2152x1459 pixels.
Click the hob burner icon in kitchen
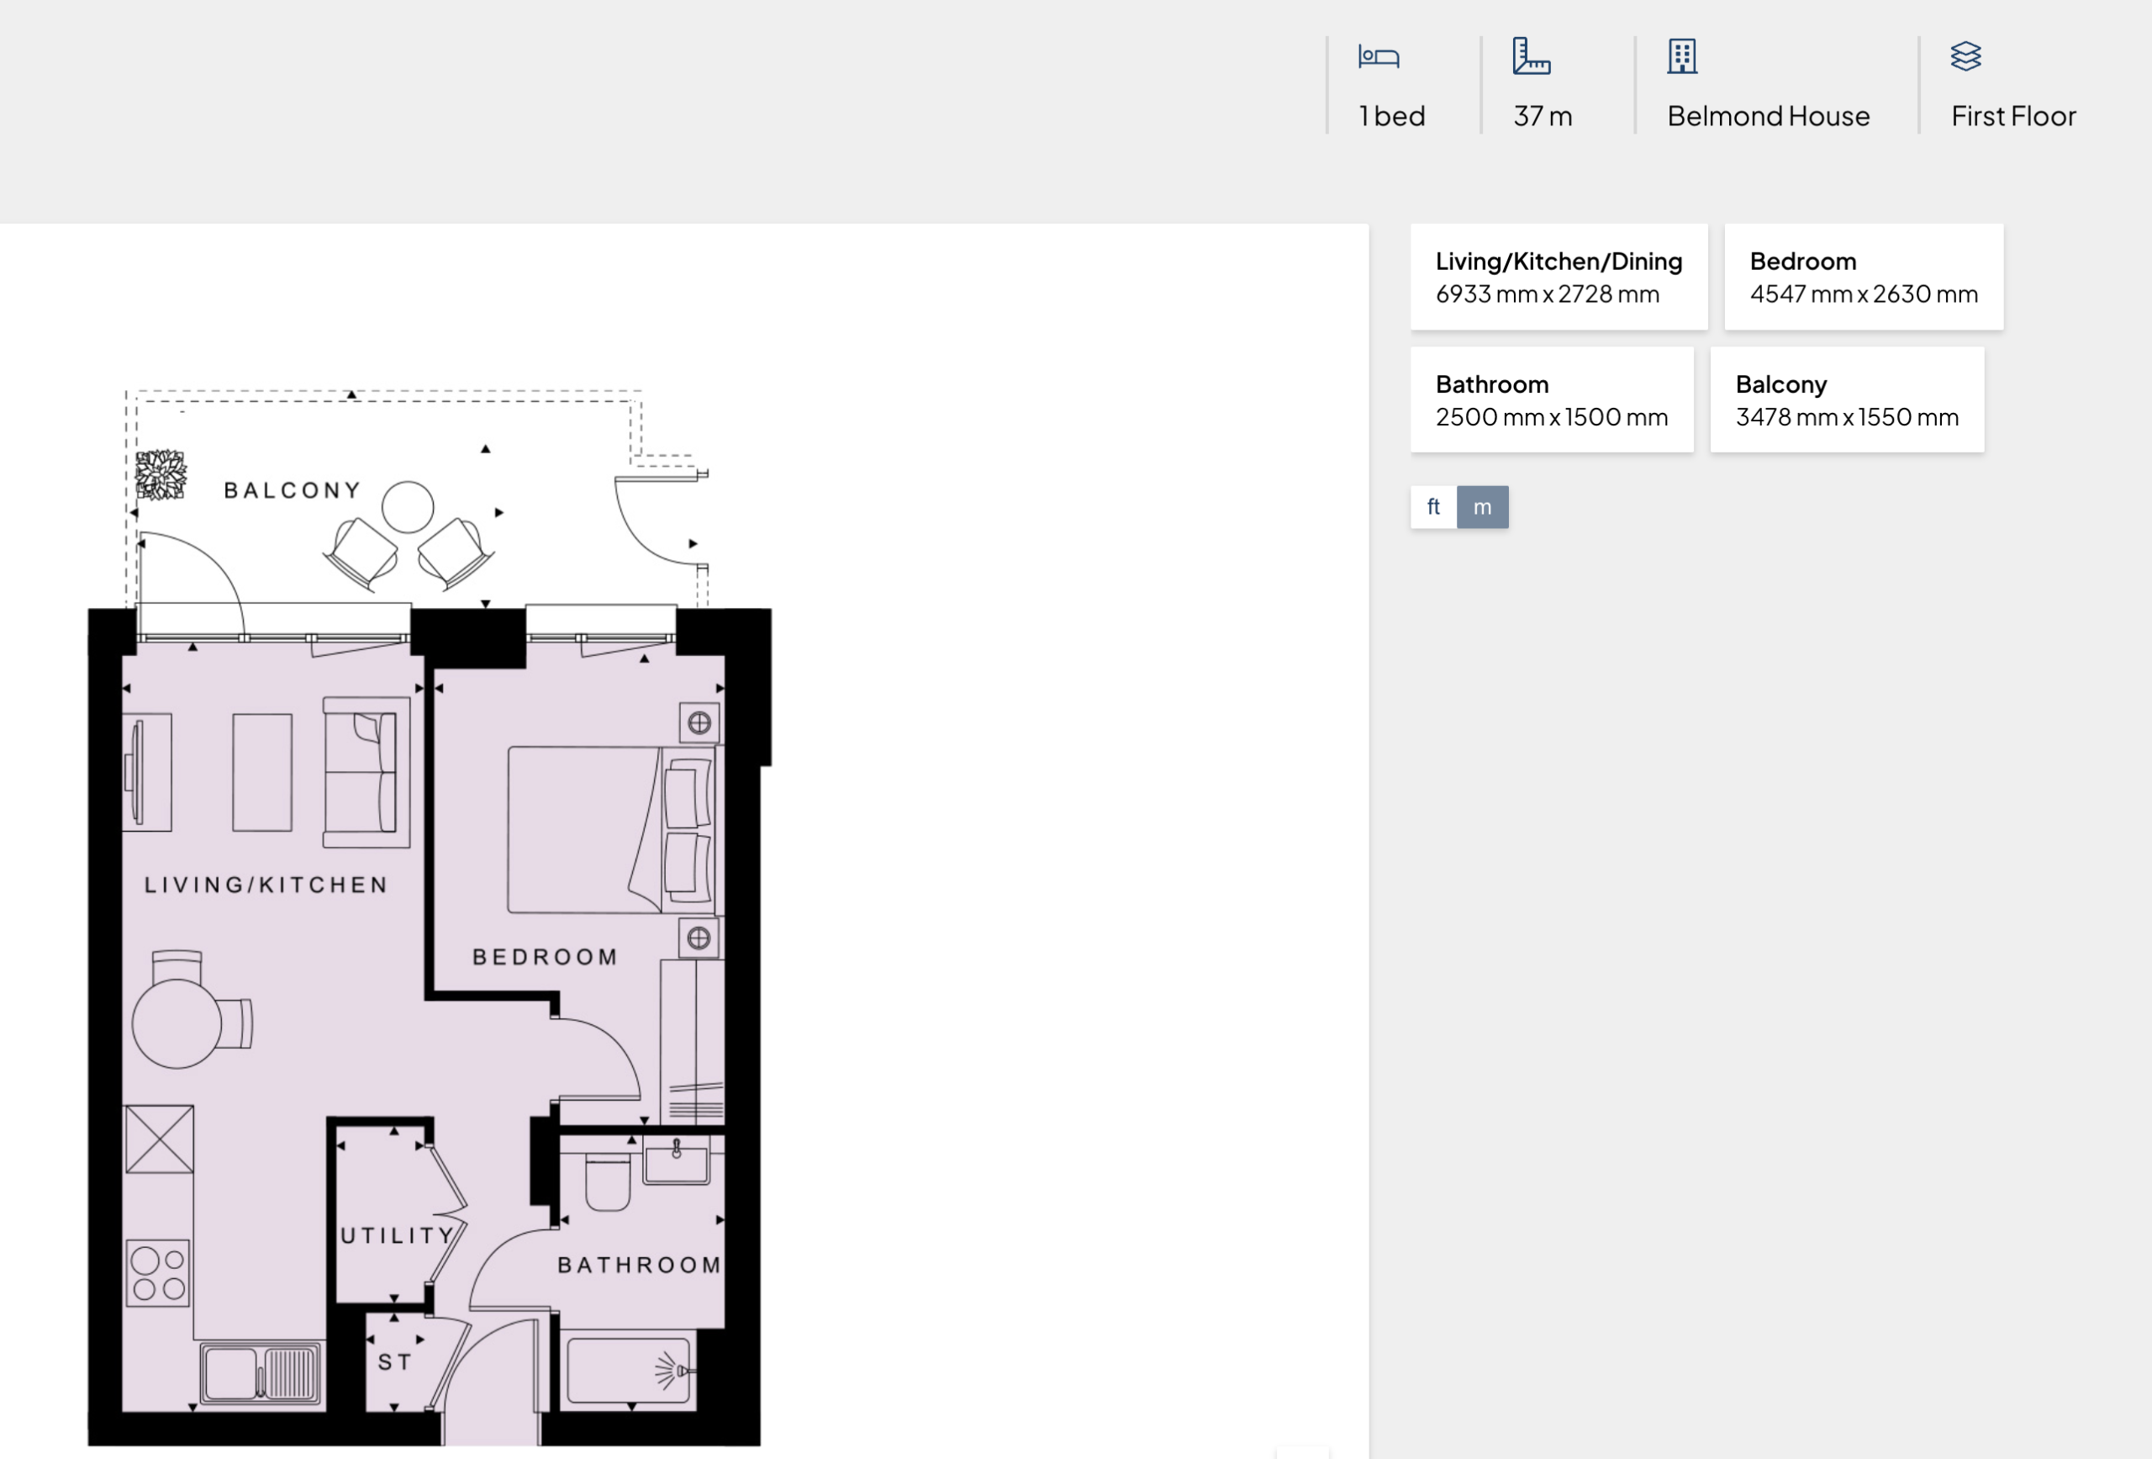pos(158,1273)
